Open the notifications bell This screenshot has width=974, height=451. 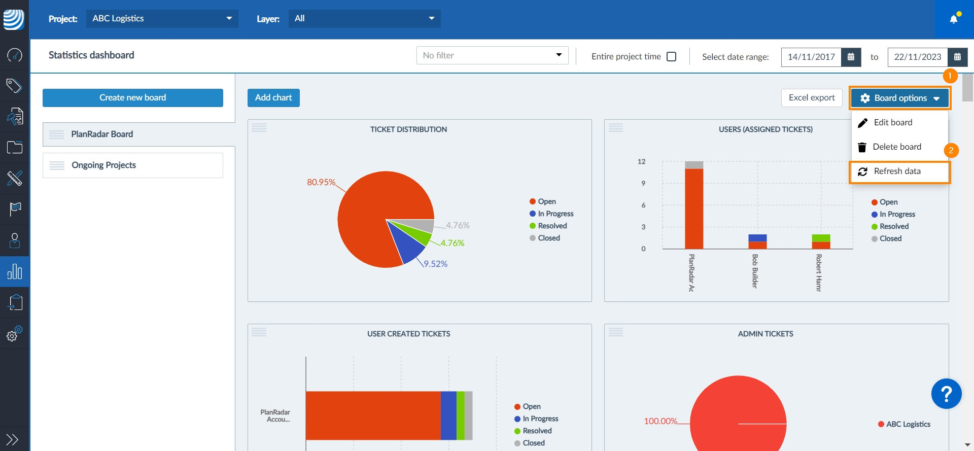coord(954,19)
